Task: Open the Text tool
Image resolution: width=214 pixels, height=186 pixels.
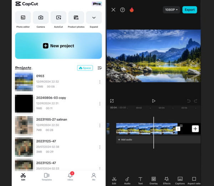Action: [x=140, y=181]
